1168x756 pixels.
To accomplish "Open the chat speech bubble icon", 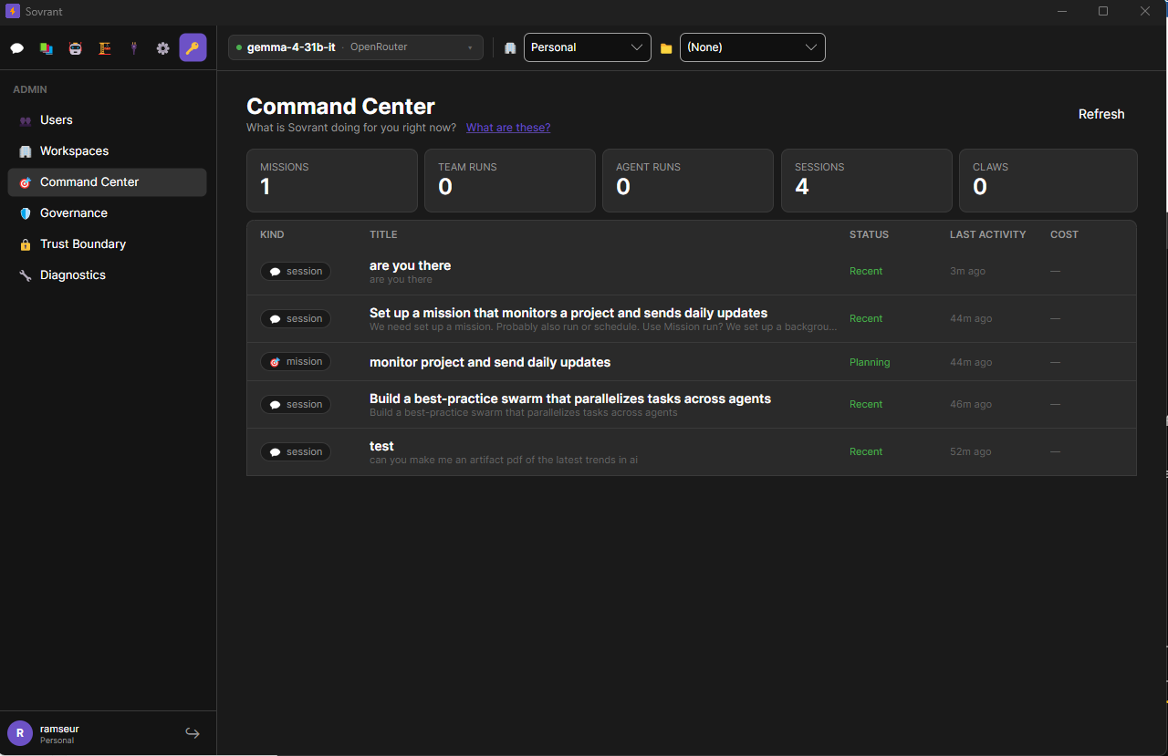I will coord(16,48).
